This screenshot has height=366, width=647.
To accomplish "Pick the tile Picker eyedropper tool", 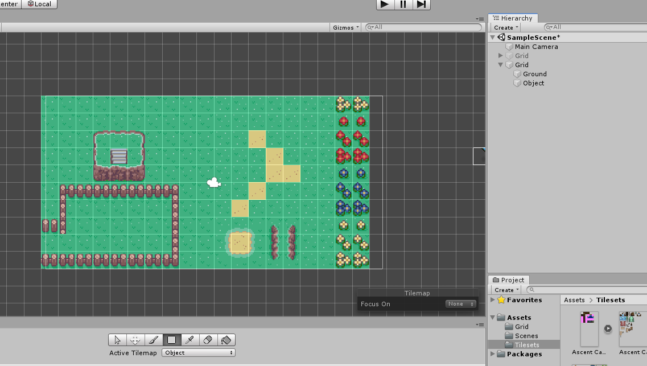I will [190, 339].
